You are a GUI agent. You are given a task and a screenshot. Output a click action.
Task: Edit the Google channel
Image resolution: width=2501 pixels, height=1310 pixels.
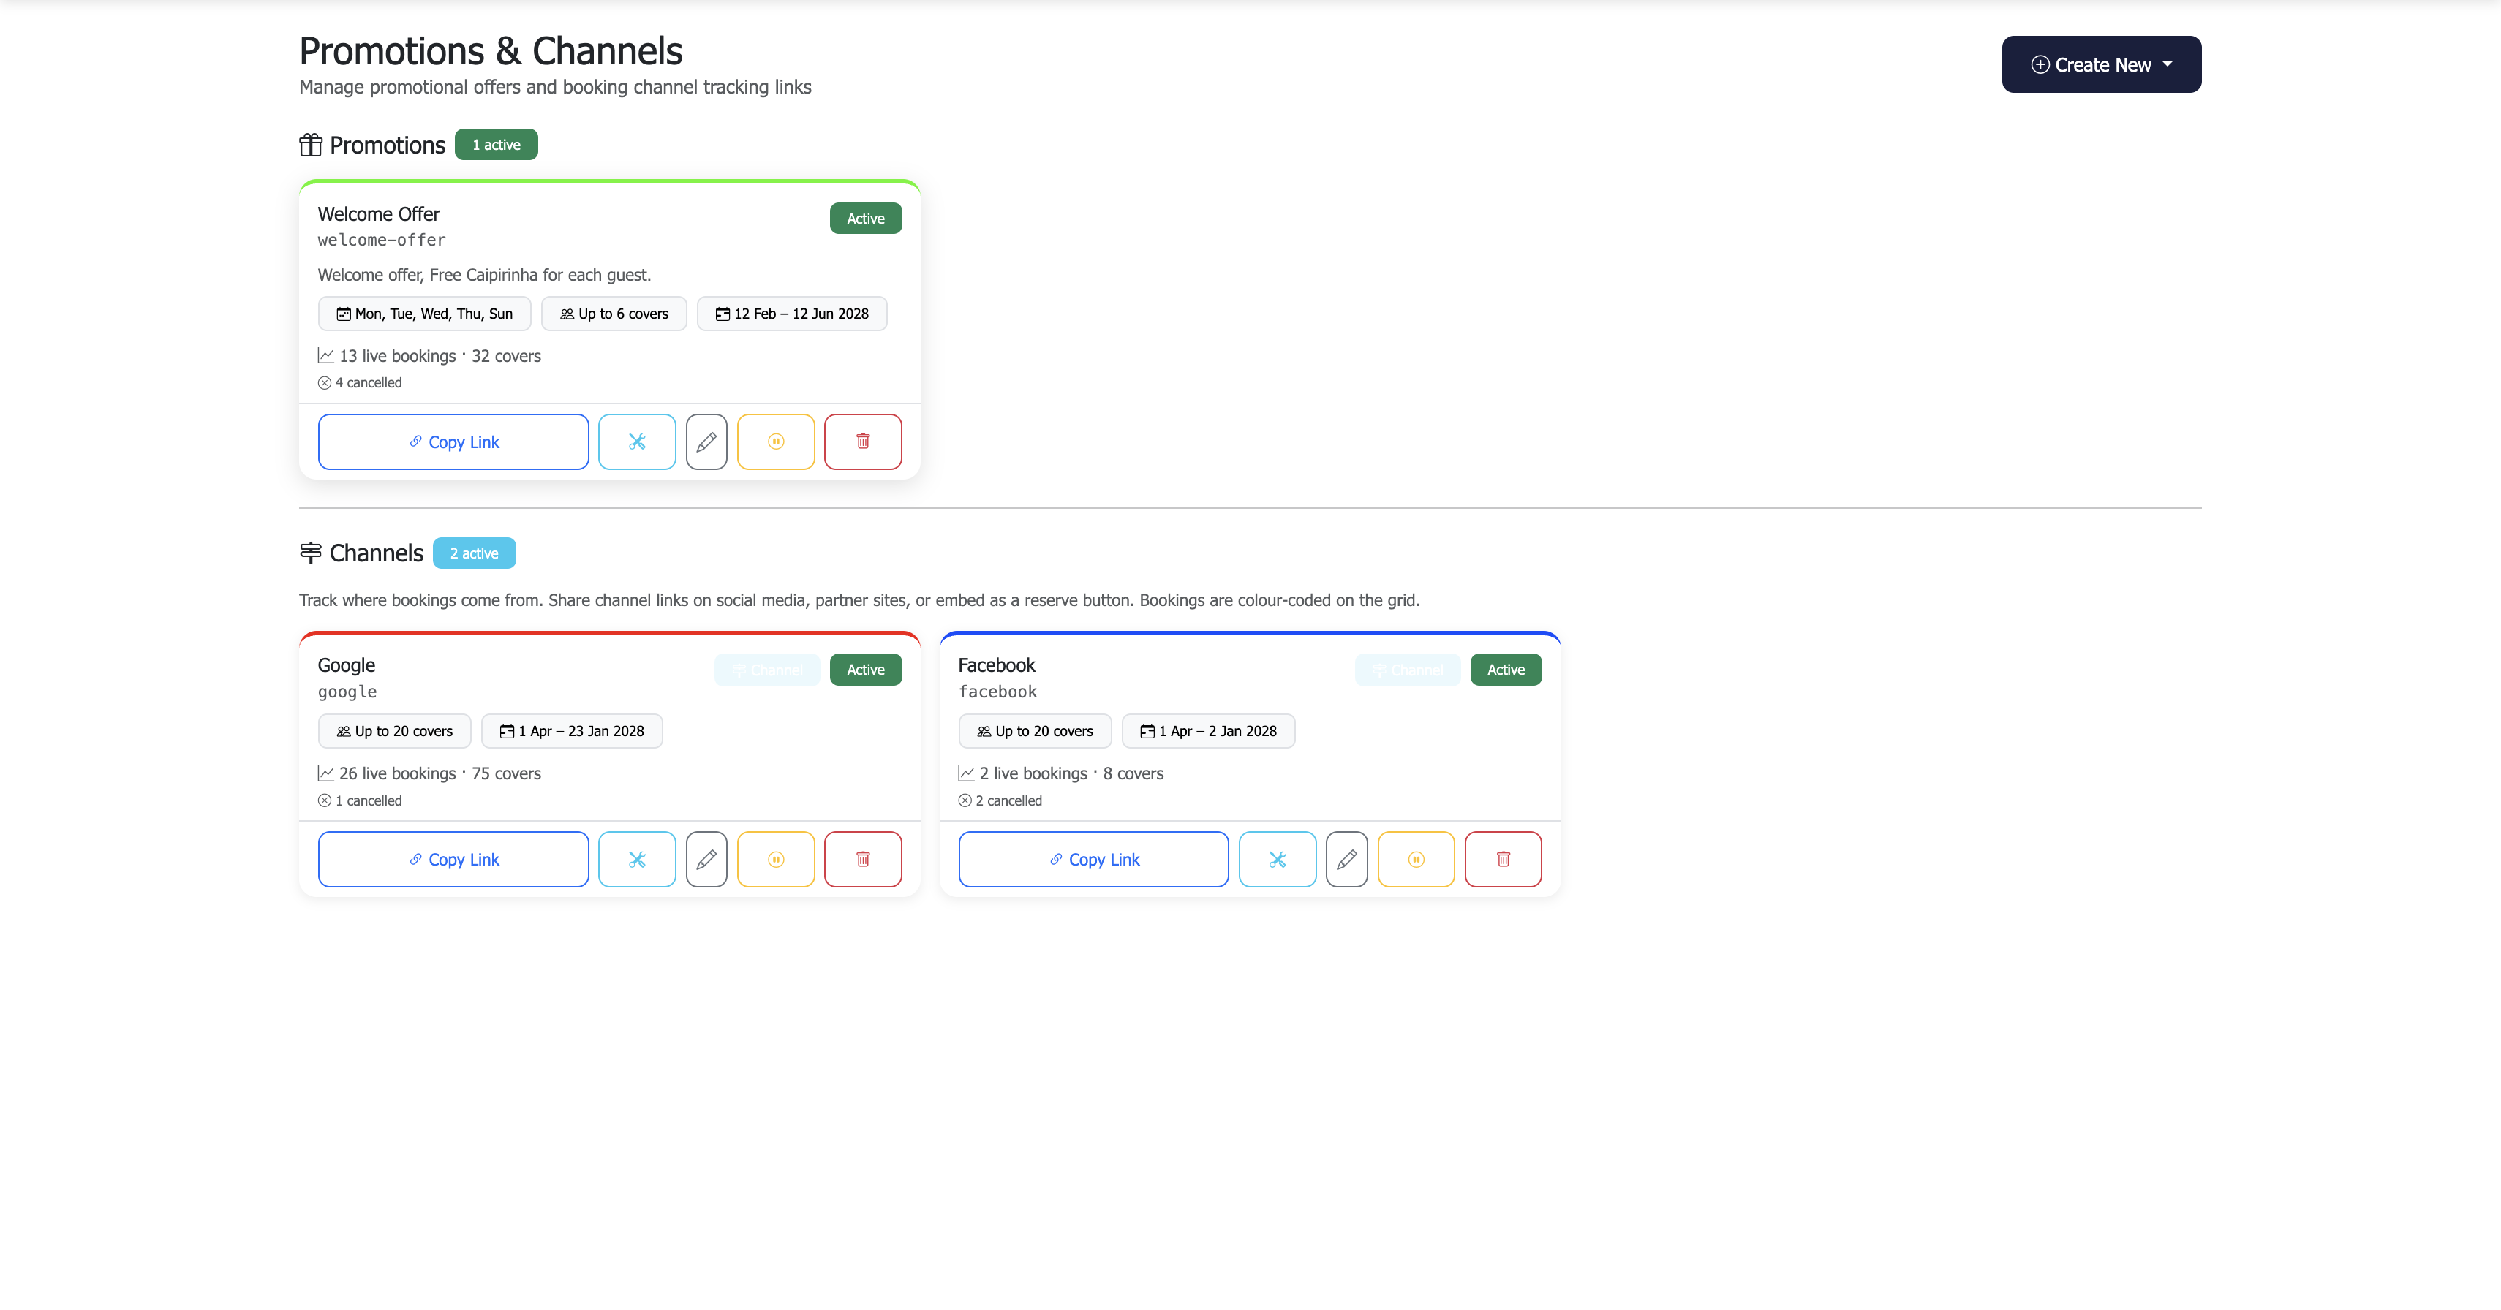(706, 859)
